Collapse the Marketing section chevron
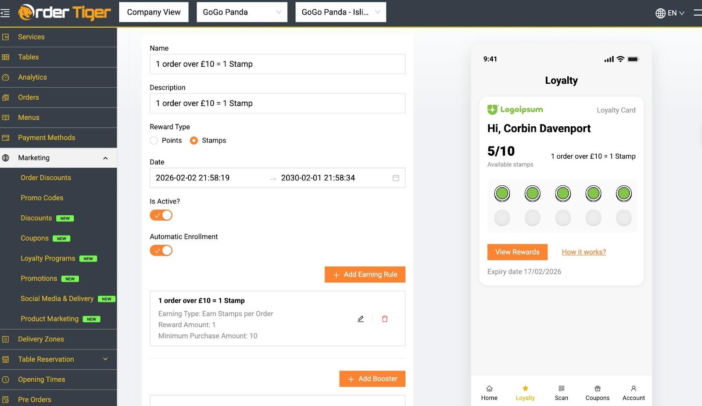Image resolution: width=702 pixels, height=406 pixels. pos(105,158)
